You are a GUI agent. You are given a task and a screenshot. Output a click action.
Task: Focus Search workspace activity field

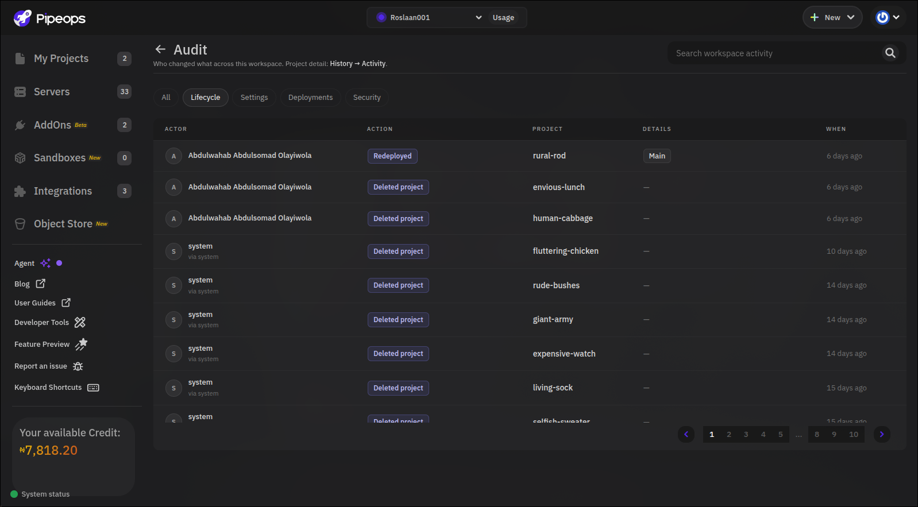coord(776,53)
